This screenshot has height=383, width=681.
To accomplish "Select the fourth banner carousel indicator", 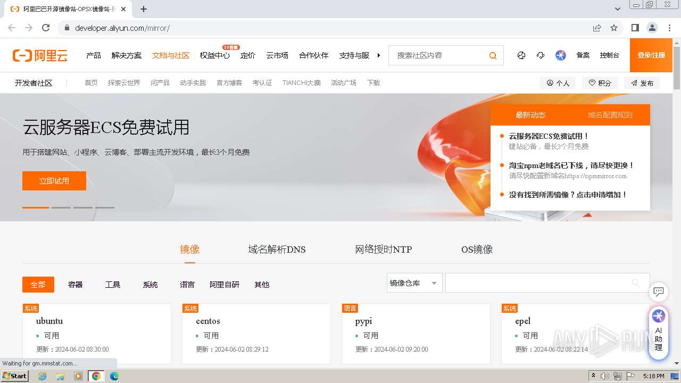I will click(x=105, y=207).
